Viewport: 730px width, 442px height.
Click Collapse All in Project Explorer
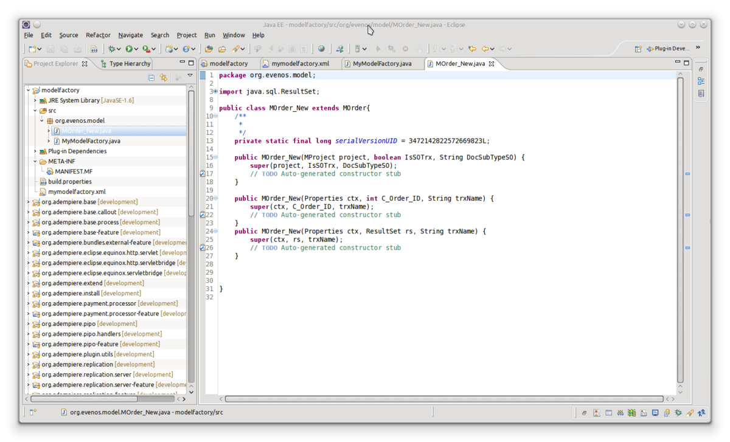151,78
